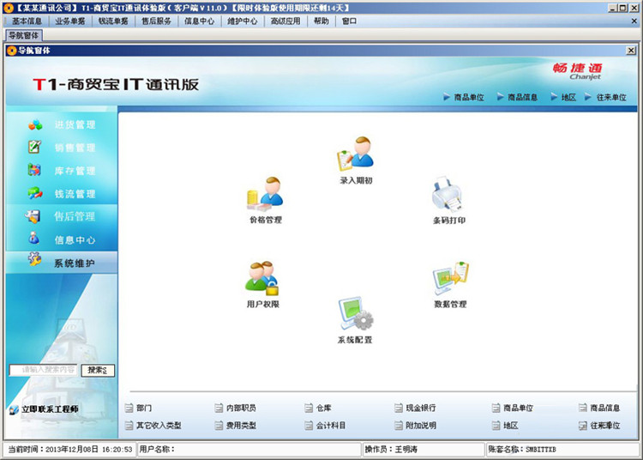Open 现金银行 in the bottom list
Image resolution: width=643 pixels, height=460 pixels.
click(x=416, y=408)
